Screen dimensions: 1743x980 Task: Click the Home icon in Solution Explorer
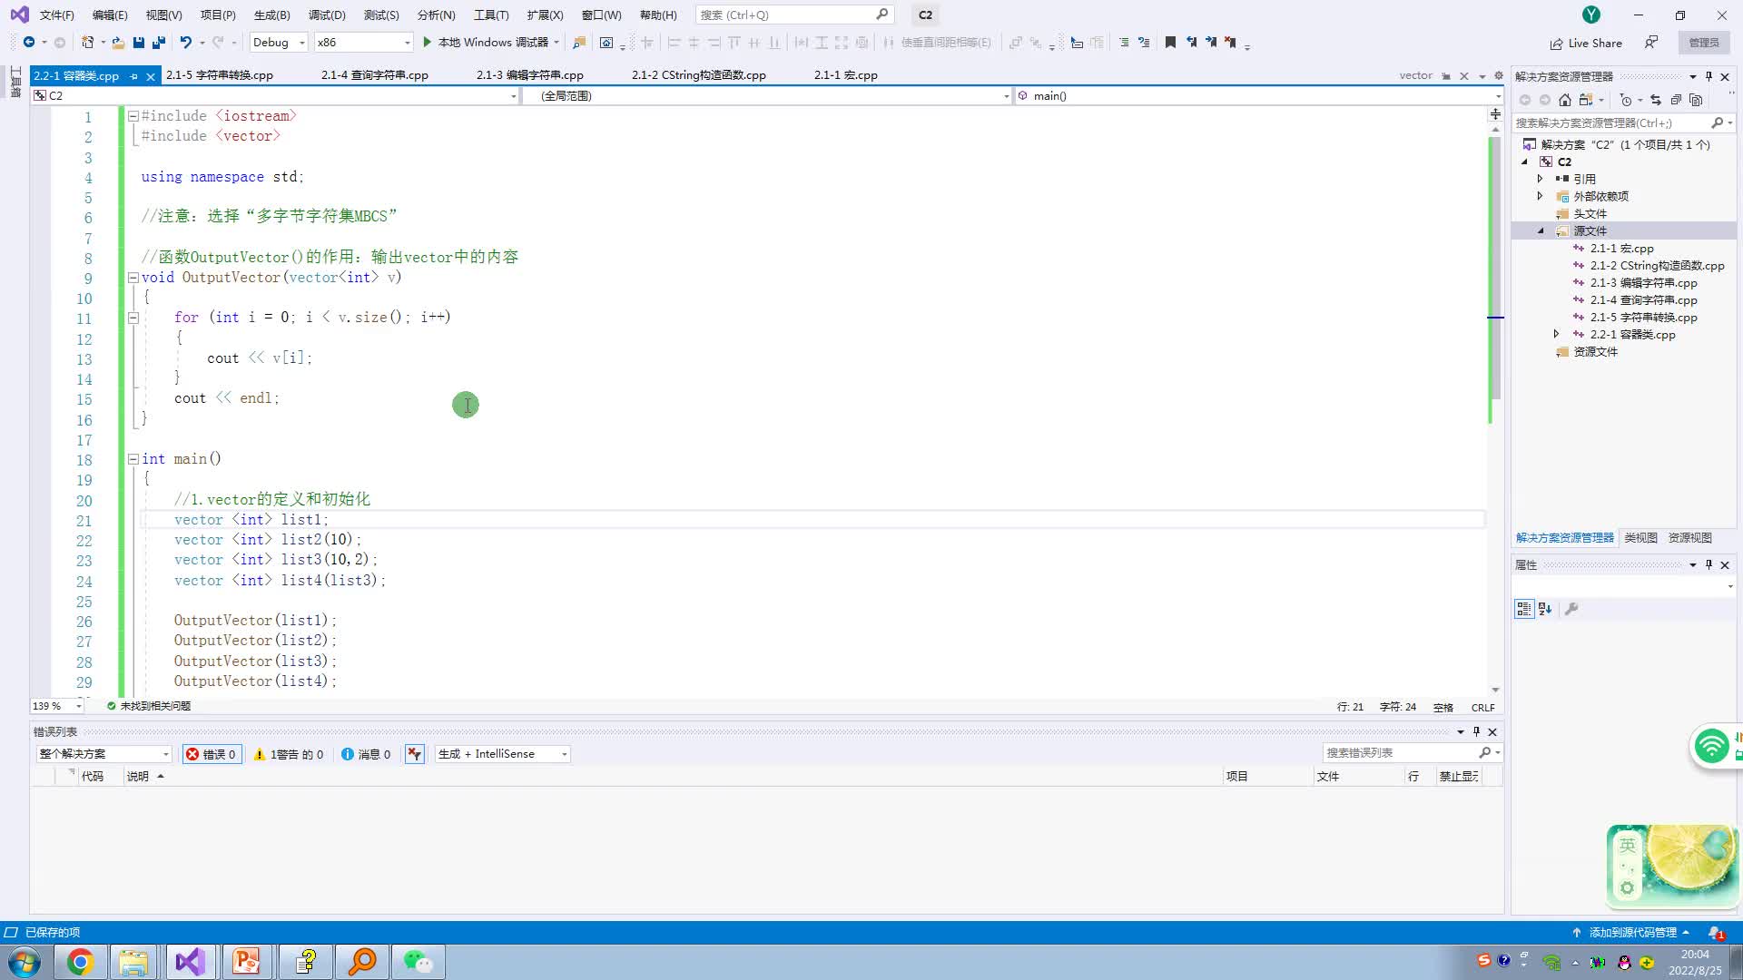(1565, 100)
